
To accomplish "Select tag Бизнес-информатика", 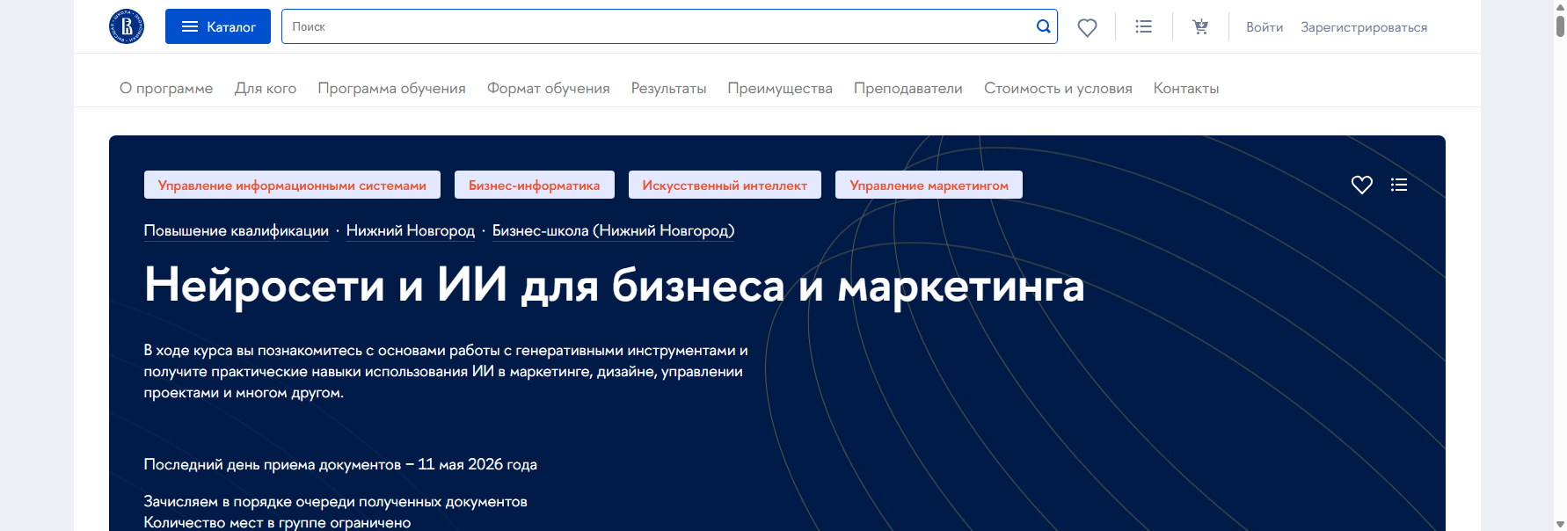I will click(x=534, y=185).
